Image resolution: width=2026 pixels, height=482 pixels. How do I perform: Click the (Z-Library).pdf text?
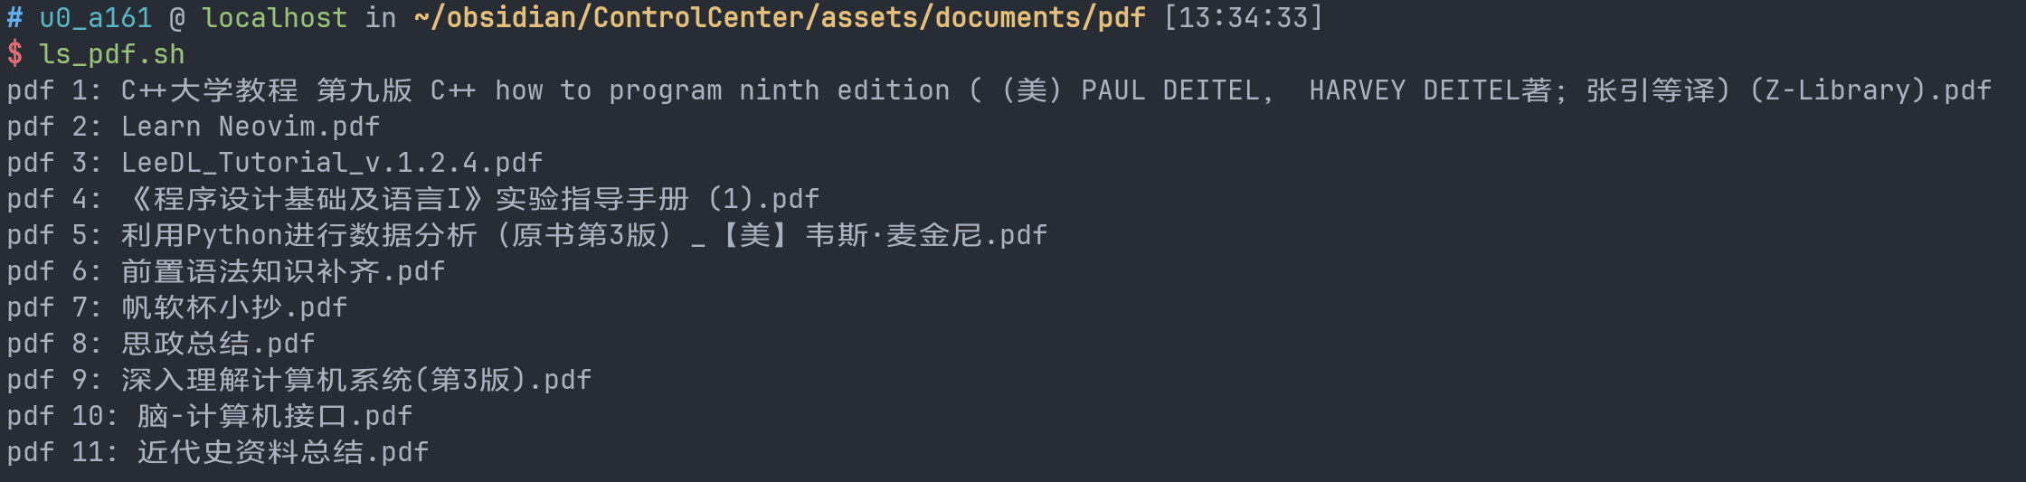(x=1870, y=90)
